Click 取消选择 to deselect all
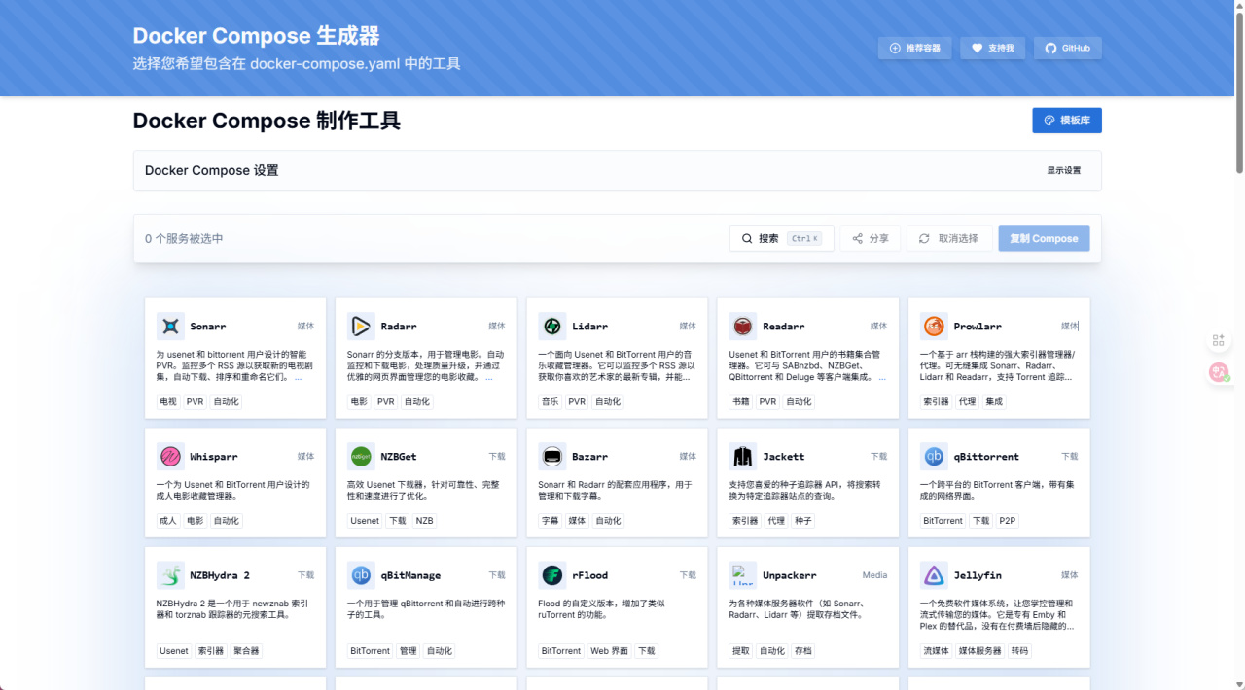This screenshot has height=690, width=1245. pyautogui.click(x=949, y=238)
